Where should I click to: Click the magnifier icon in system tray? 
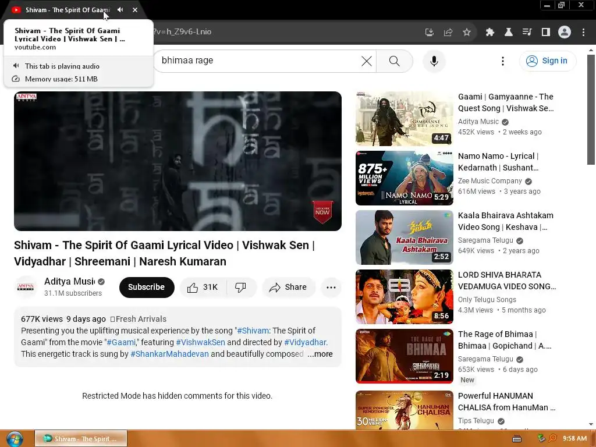point(553,438)
